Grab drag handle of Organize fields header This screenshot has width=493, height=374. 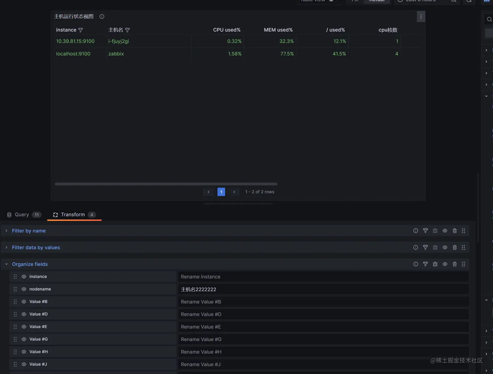(463, 264)
